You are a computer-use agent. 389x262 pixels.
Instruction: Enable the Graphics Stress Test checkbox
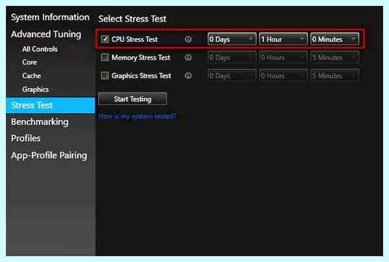coord(105,76)
